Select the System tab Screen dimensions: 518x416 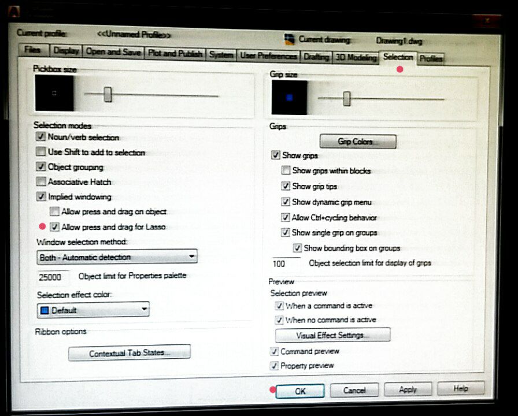pos(221,55)
